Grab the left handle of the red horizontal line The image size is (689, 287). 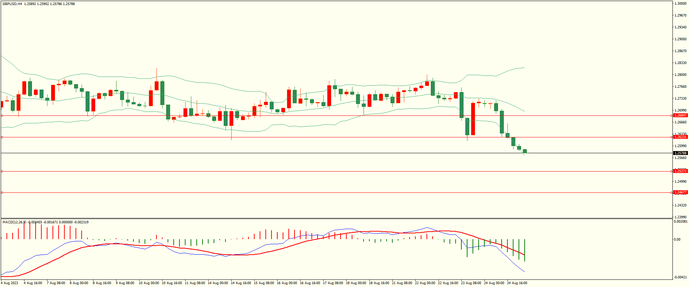click(x=2, y=172)
